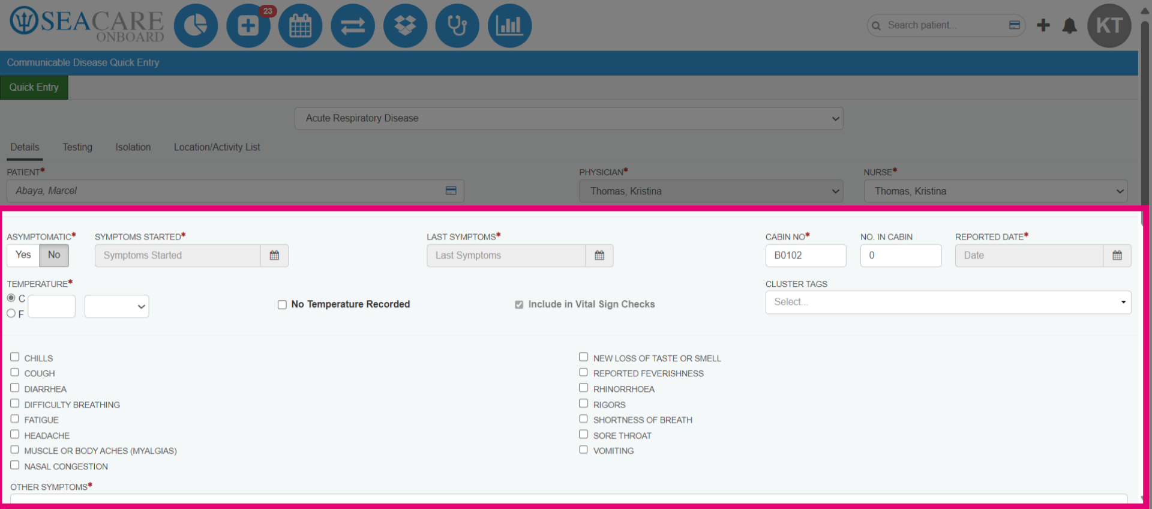
Task: Check the RIGORS symptom
Action: coord(583,404)
